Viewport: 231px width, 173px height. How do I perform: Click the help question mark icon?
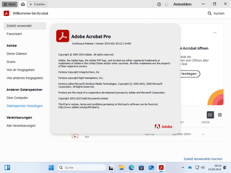click(x=159, y=5)
